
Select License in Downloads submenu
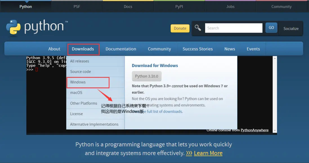click(x=95, y=114)
